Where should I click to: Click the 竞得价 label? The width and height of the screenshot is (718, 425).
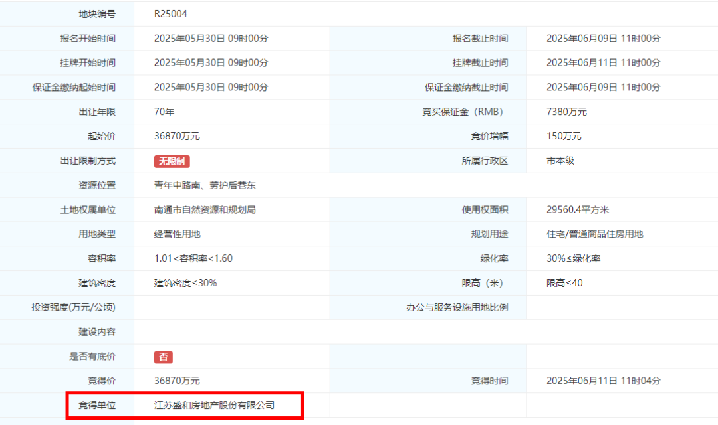coord(102,381)
